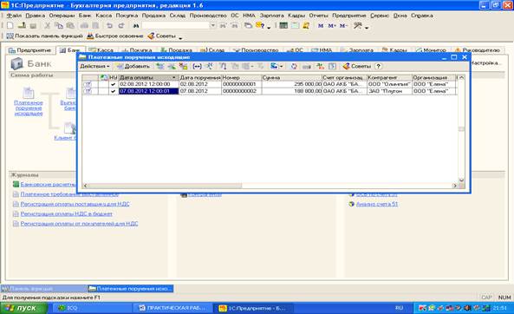Click Показать панель функций button
This screenshot has width=514, height=314.
44,36
